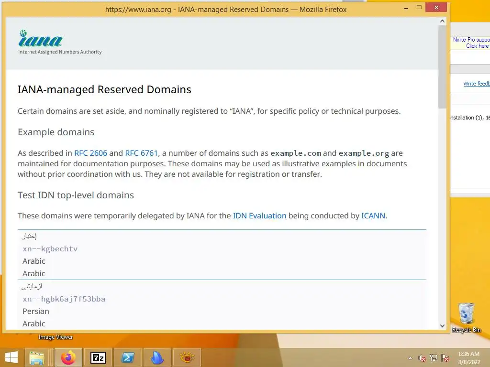Launch PowerShell from the taskbar

(x=127, y=357)
